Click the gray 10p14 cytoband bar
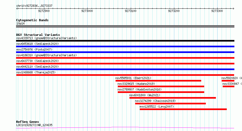This screenshot has height=131, width=242. [x=125, y=26]
